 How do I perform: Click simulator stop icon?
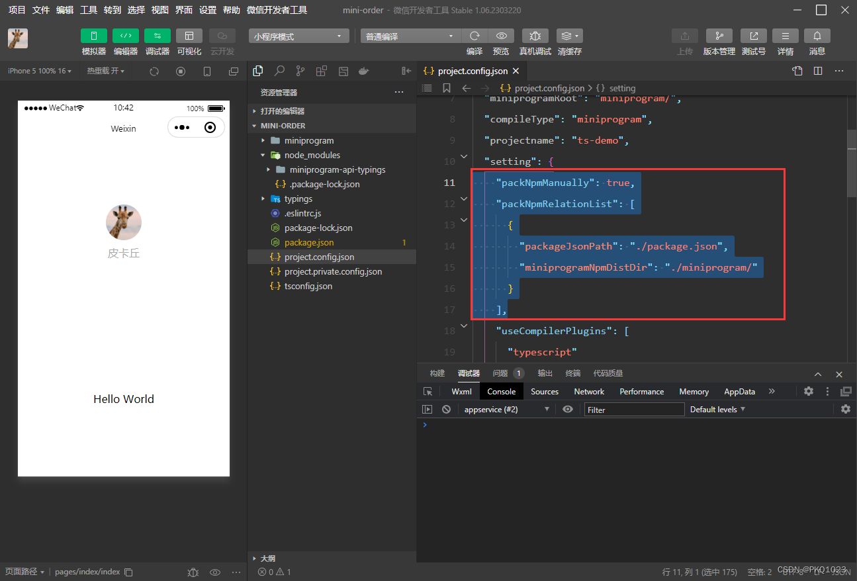pyautogui.click(x=181, y=71)
